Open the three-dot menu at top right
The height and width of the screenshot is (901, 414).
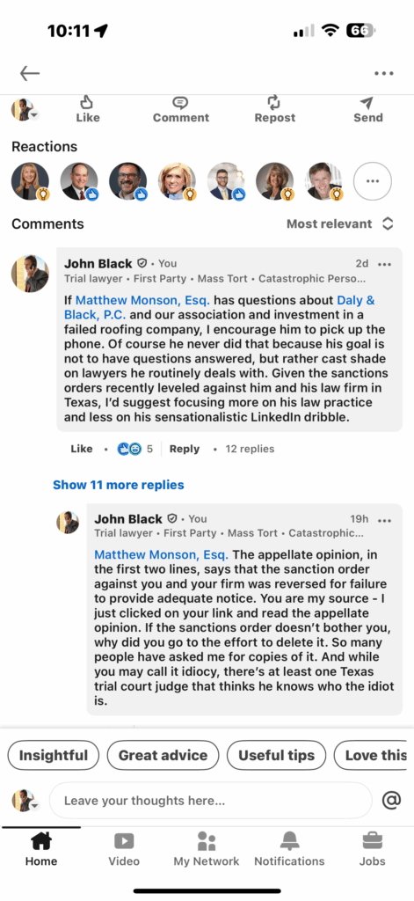(x=383, y=73)
